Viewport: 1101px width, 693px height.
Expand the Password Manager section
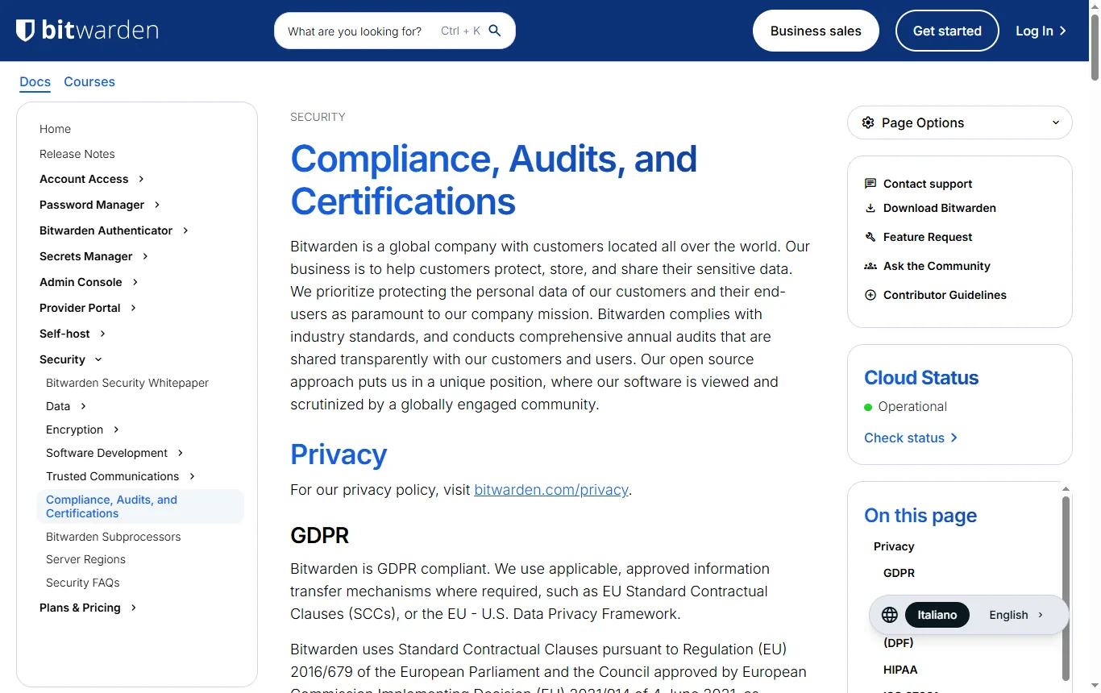(x=157, y=205)
